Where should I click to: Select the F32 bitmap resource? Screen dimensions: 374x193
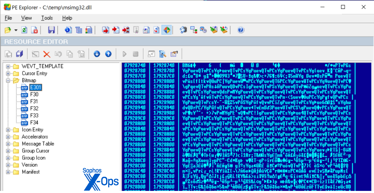pyautogui.click(x=34, y=108)
